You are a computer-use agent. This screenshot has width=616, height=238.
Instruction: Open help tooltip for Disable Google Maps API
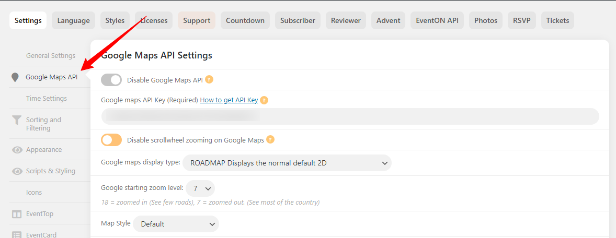[209, 80]
